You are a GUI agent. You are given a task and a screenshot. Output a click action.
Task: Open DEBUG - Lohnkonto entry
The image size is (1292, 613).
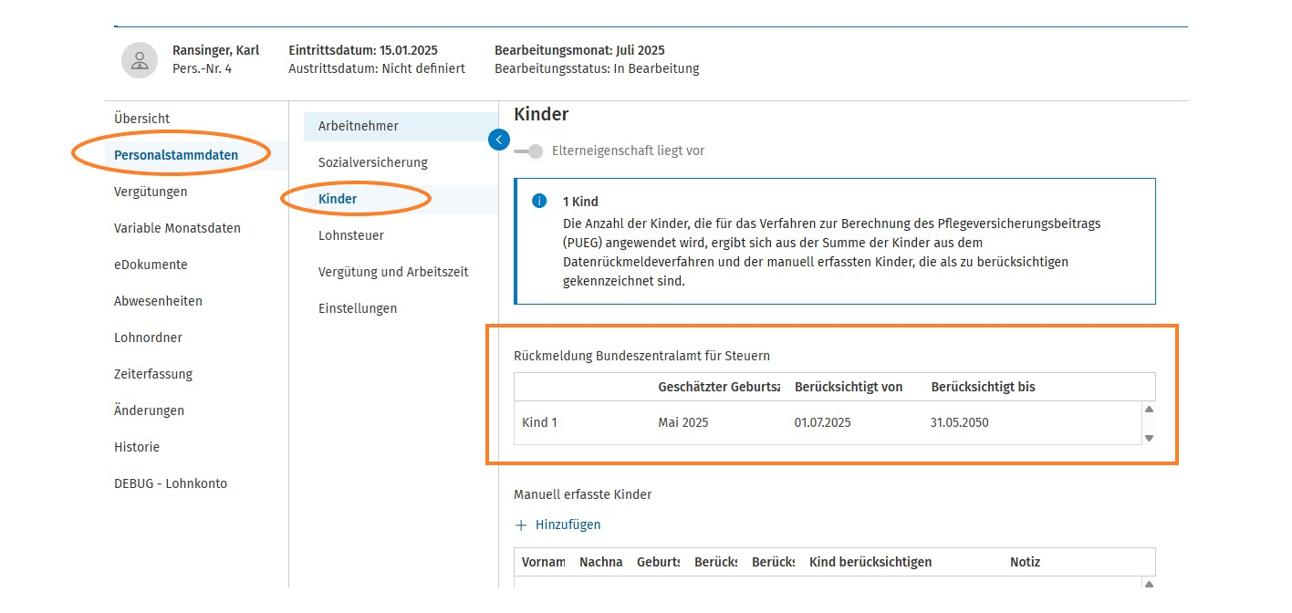pos(171,483)
